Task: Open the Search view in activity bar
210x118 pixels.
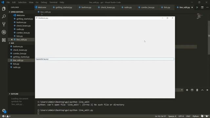Action: tap(4, 16)
